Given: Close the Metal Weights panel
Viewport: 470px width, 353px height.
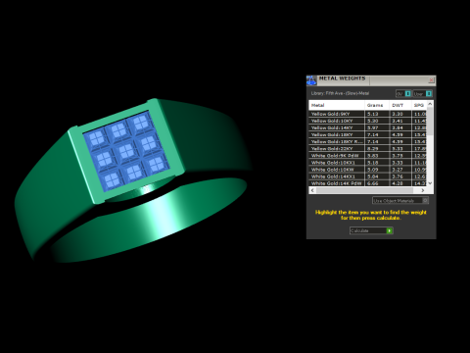Looking at the screenshot, I should [x=431, y=80].
